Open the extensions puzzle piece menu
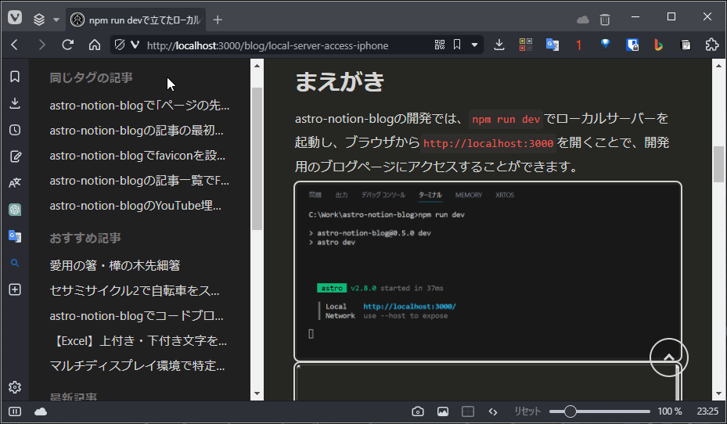Screen dimensions: 727x424 click(x=711, y=45)
